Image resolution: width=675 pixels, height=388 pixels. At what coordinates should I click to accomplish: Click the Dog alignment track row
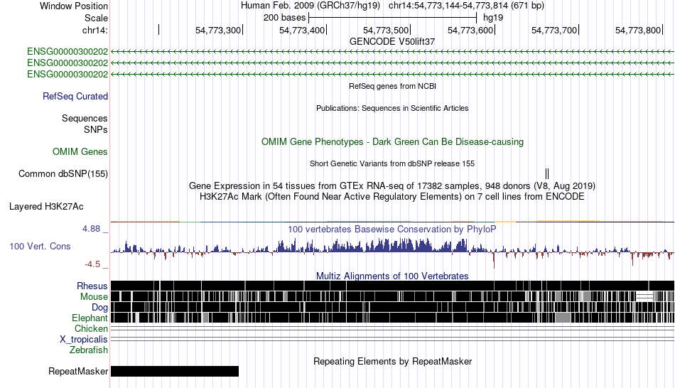coord(393,307)
